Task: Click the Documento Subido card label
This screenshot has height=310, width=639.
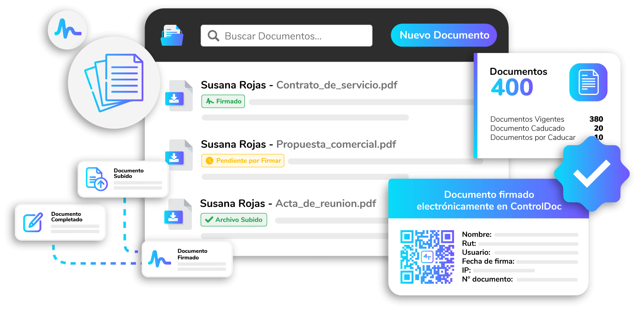Action: (x=128, y=173)
